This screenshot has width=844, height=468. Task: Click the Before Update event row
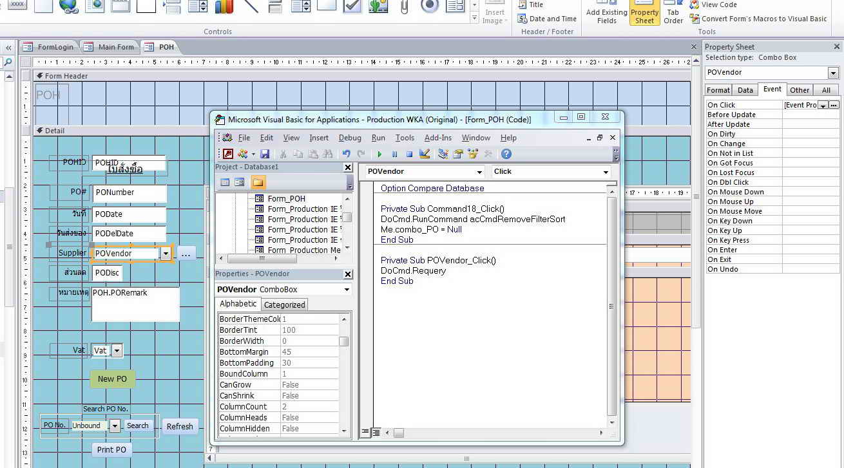[x=772, y=115]
